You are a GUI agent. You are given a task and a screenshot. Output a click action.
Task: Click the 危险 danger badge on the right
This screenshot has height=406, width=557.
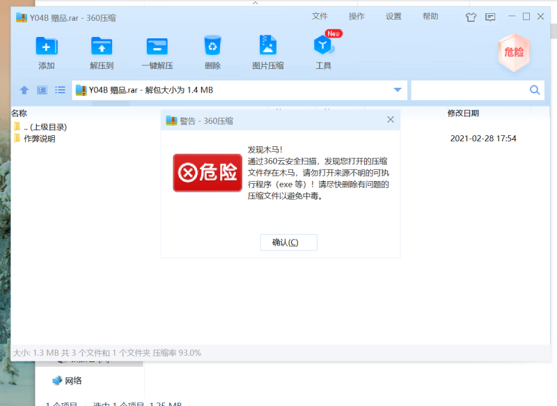click(514, 52)
